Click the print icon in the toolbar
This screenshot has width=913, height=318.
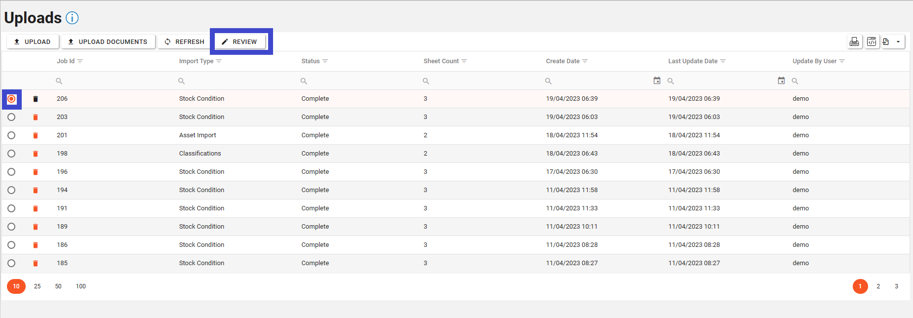pyautogui.click(x=854, y=42)
